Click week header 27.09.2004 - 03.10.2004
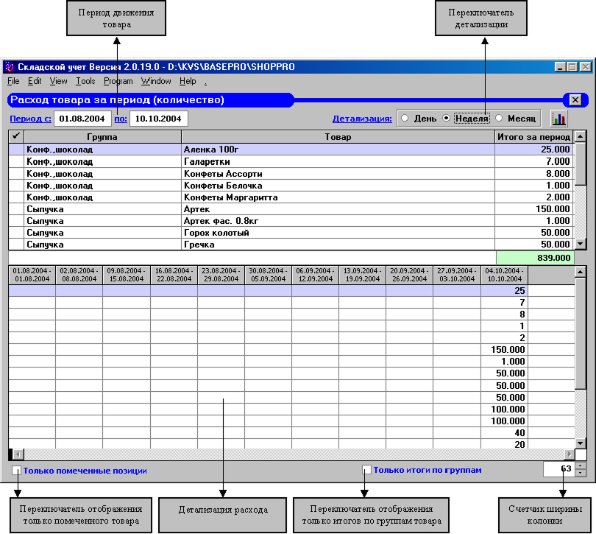The width and height of the screenshot is (596, 534). pyautogui.click(x=457, y=275)
